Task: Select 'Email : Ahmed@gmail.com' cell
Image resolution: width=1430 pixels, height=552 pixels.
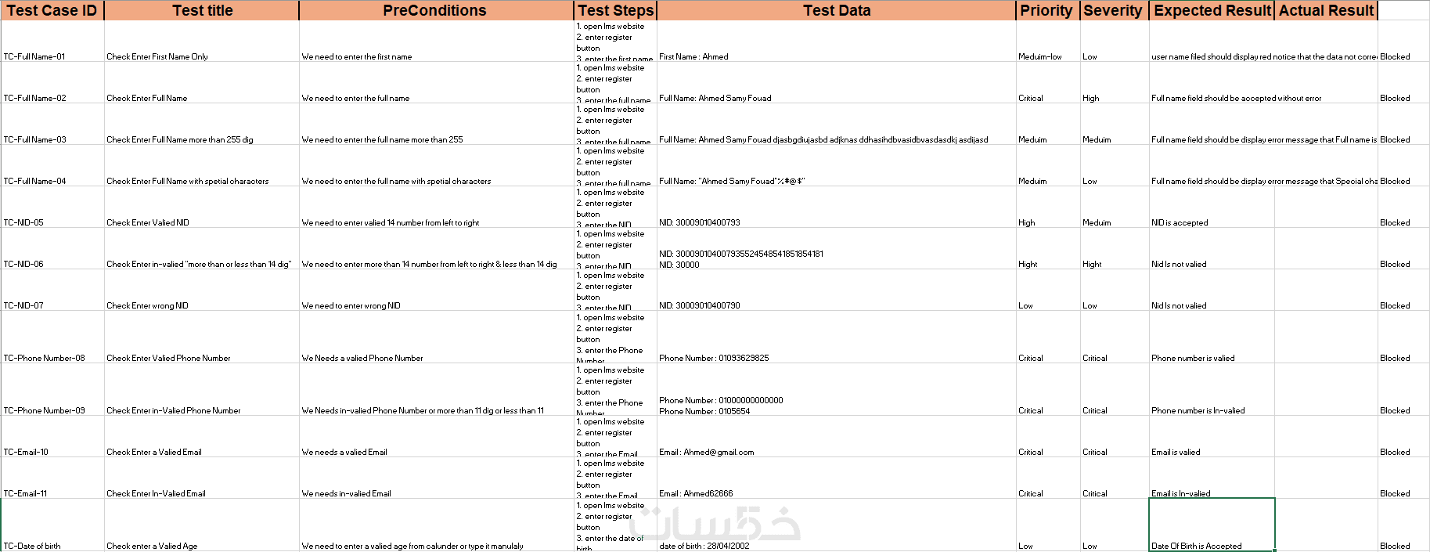Action: pos(837,436)
